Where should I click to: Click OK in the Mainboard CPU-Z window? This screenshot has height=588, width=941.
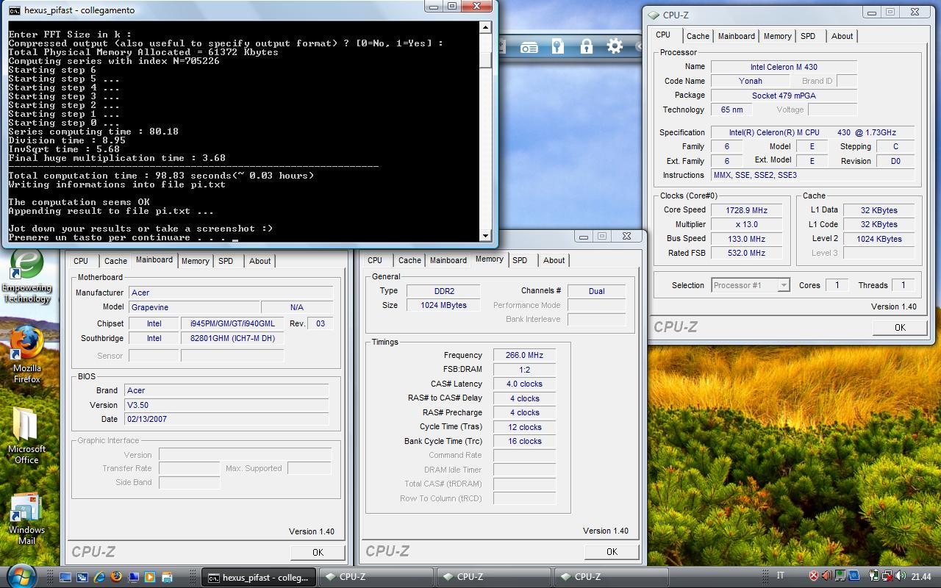(318, 552)
